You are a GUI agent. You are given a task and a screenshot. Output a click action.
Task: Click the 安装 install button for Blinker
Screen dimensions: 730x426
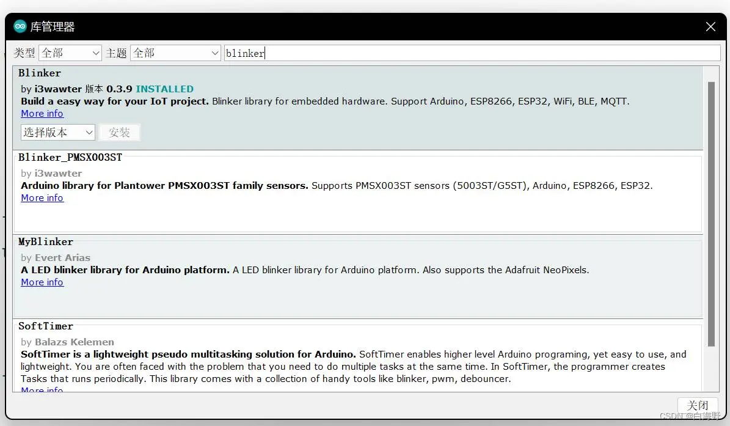119,132
